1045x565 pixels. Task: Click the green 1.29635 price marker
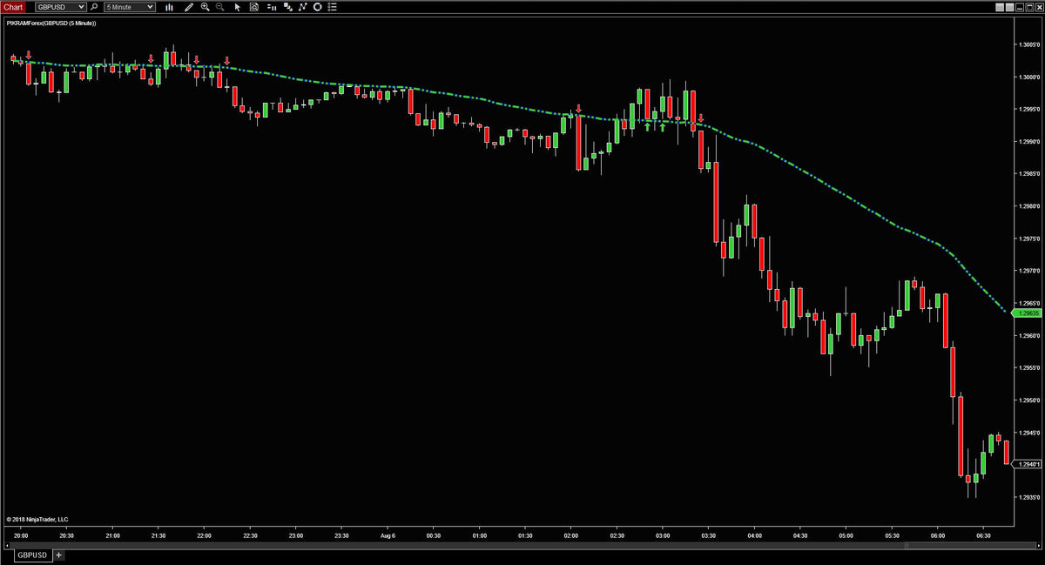pos(1028,313)
